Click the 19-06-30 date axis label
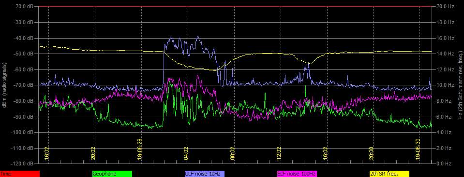464x177 pixels. coord(418,150)
